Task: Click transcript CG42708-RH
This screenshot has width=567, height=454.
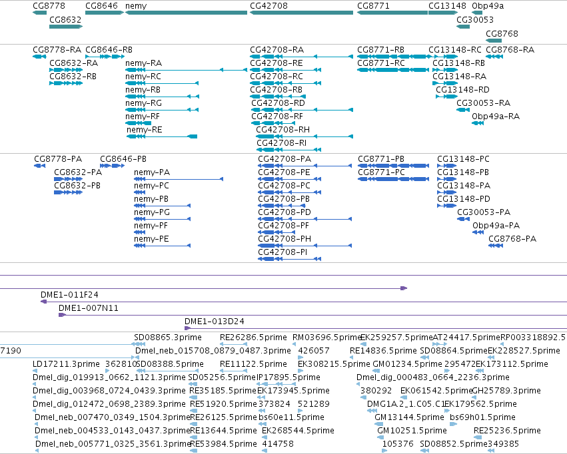Action: (304, 136)
